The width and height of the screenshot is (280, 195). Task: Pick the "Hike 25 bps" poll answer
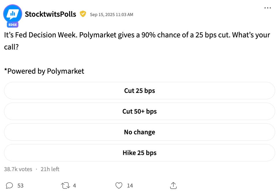[139, 153]
